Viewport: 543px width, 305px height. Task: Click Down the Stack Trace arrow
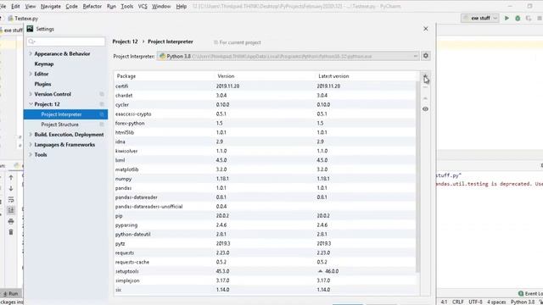tap(11, 188)
